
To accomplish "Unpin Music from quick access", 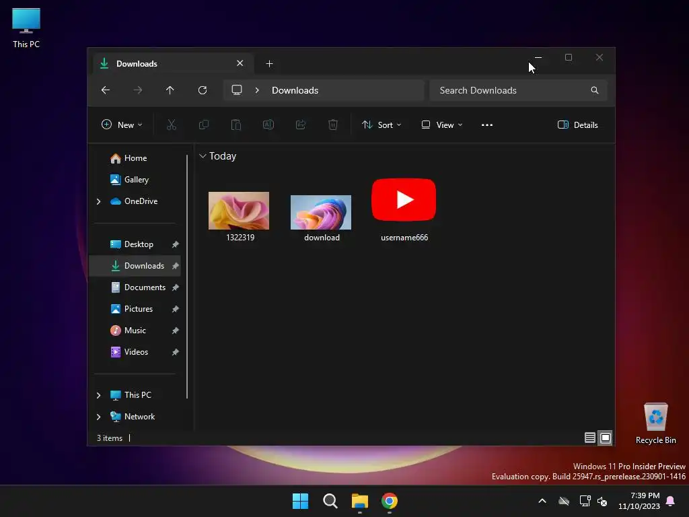I will pyautogui.click(x=176, y=331).
